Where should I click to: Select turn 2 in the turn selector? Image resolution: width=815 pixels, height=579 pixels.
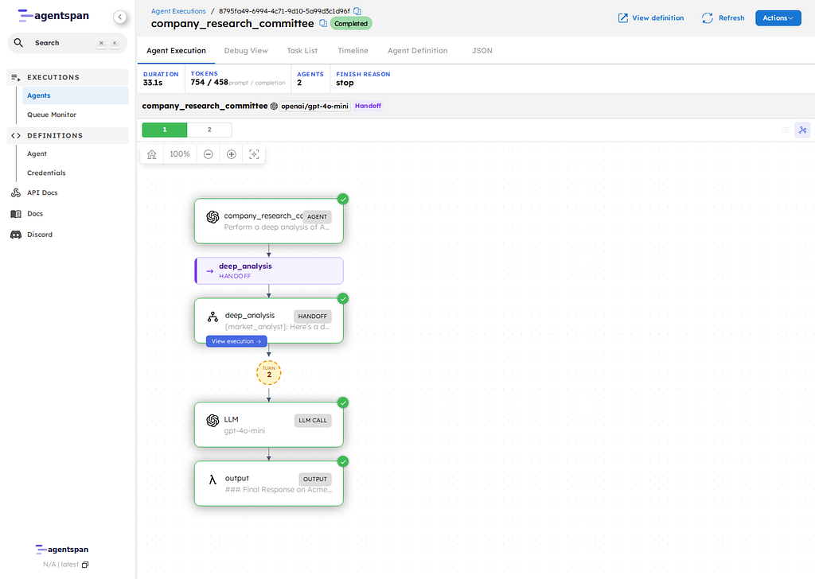pyautogui.click(x=209, y=130)
